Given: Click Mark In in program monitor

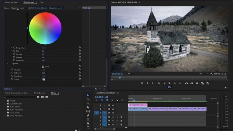Looking at the screenshot, I should pyautogui.click(x=147, y=83).
